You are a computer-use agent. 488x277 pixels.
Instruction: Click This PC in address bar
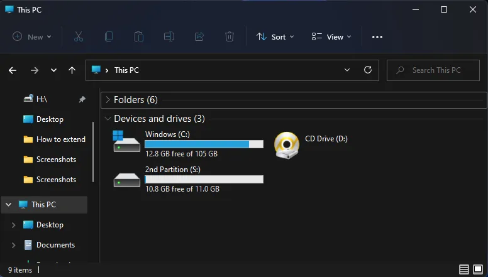coord(126,70)
